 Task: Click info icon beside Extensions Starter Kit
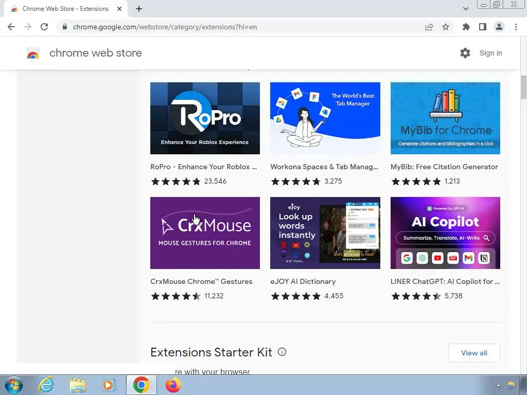(282, 352)
